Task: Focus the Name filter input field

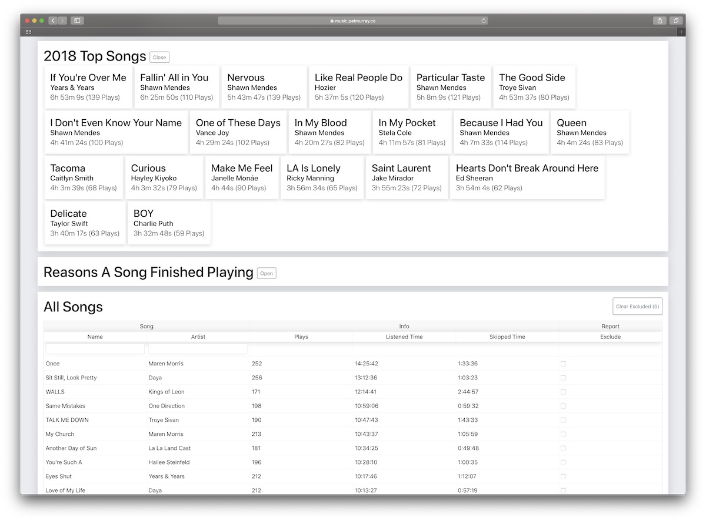Action: 95,349
